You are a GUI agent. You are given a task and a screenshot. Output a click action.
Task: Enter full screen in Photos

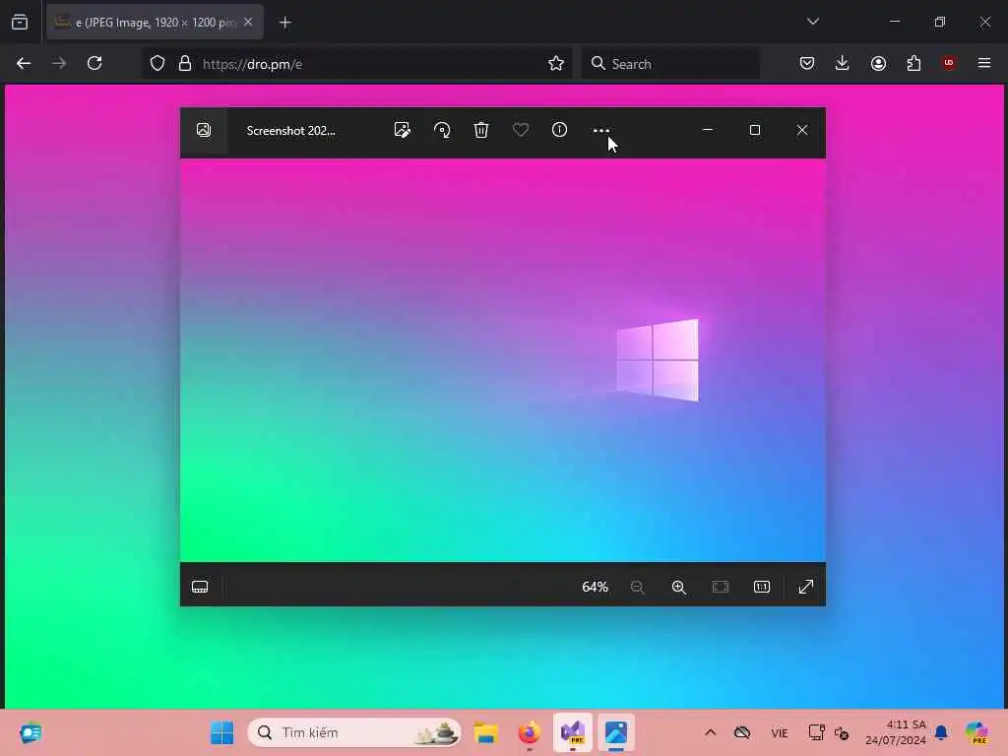click(x=806, y=587)
